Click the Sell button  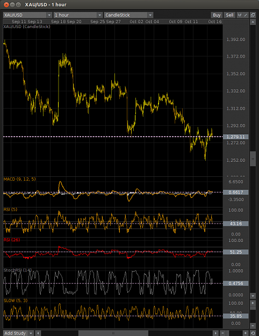229,15
